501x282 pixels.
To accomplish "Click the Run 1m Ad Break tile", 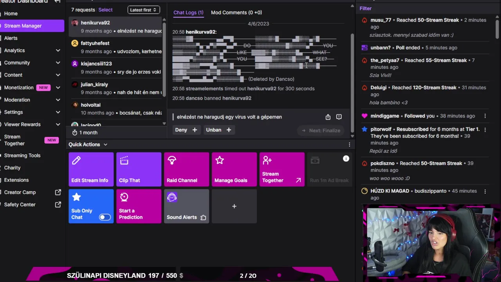I will click(x=330, y=169).
